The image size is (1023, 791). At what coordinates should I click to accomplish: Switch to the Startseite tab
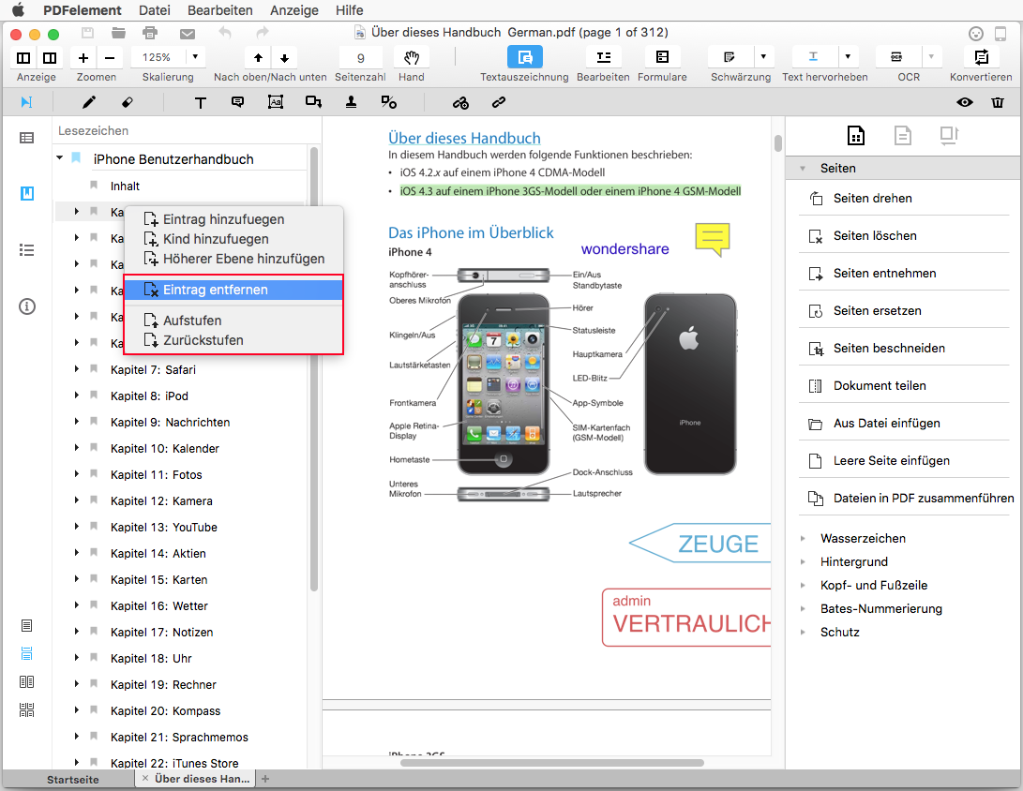coord(72,779)
